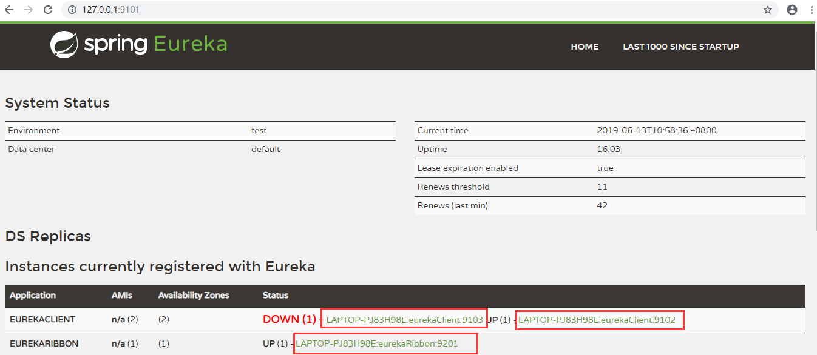Viewport: 817px width, 355px height.
Task: Bookmark this page with the star icon
Action: [x=768, y=10]
